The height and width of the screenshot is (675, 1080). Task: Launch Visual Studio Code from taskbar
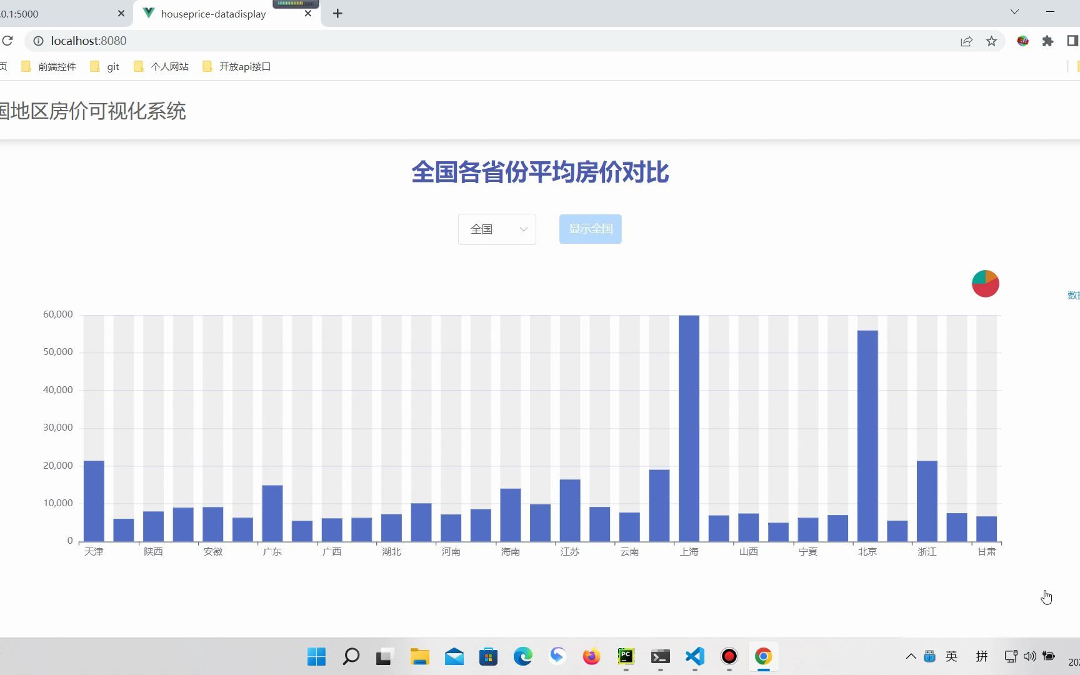pos(694,657)
